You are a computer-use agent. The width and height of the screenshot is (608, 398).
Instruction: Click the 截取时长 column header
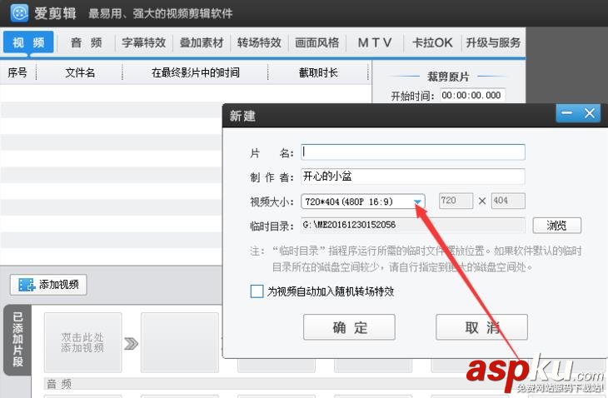pyautogui.click(x=318, y=72)
